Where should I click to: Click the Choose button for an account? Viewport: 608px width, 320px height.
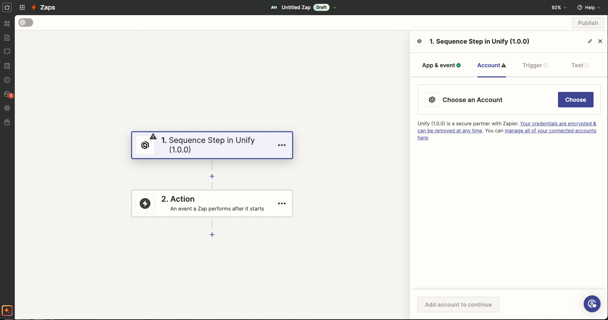pos(575,100)
